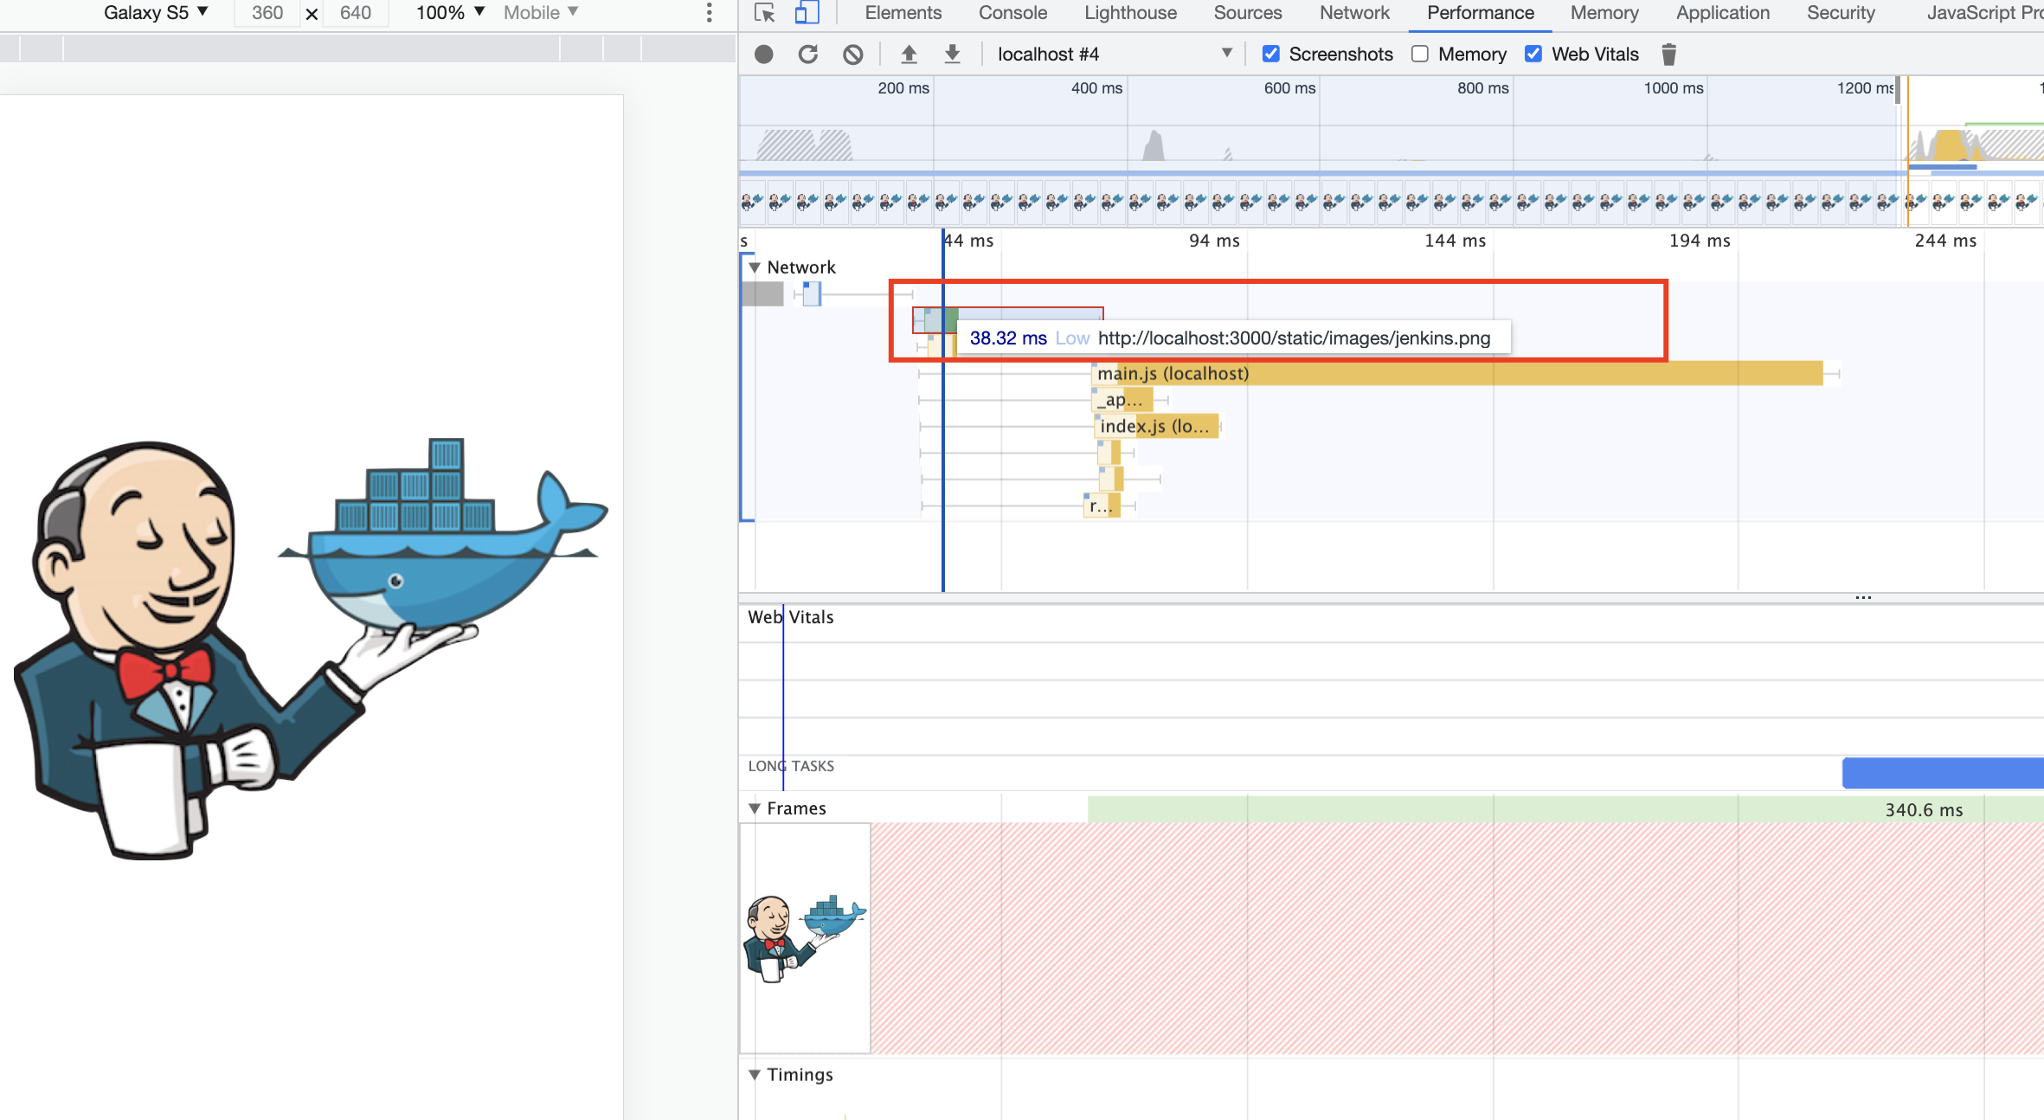Enable the Memory checkbox
This screenshot has width=2044, height=1120.
coord(1420,55)
